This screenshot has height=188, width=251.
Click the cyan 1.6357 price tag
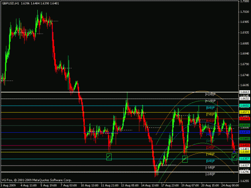[x=245, y=159]
